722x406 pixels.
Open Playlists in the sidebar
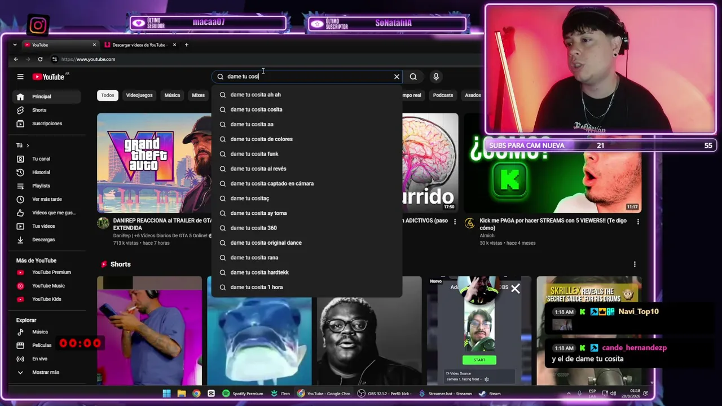point(46,186)
